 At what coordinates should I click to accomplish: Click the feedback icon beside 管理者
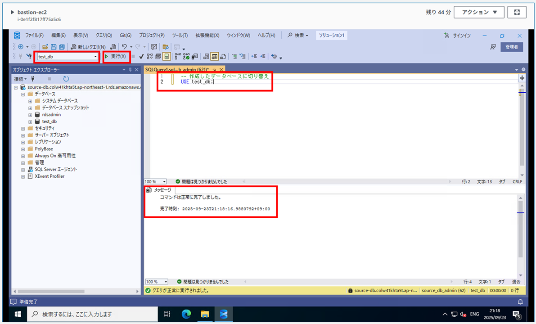point(493,47)
